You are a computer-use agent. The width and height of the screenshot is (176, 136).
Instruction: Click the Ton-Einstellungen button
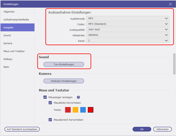[64, 64]
